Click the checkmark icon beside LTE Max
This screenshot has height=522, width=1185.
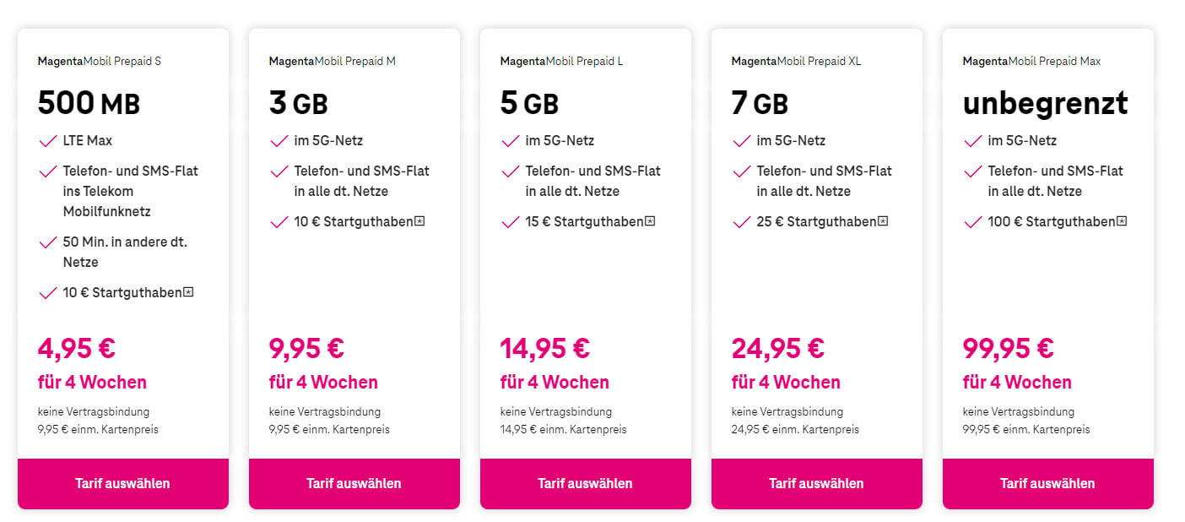48,141
